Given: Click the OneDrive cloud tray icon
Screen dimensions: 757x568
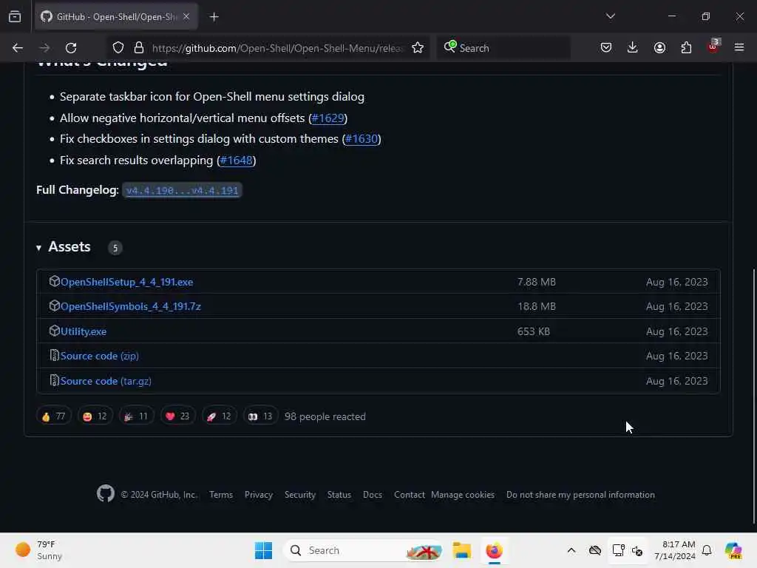Looking at the screenshot, I should [595, 550].
